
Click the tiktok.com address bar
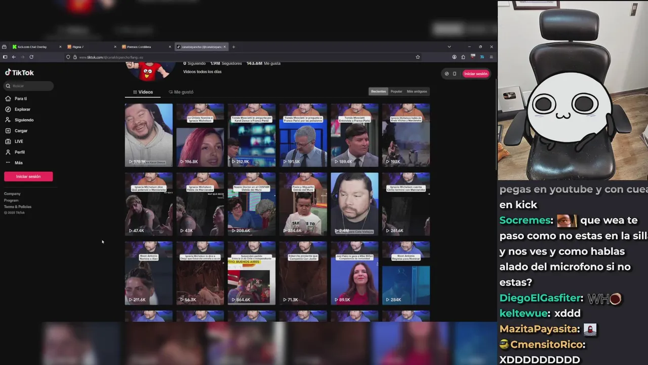click(243, 57)
